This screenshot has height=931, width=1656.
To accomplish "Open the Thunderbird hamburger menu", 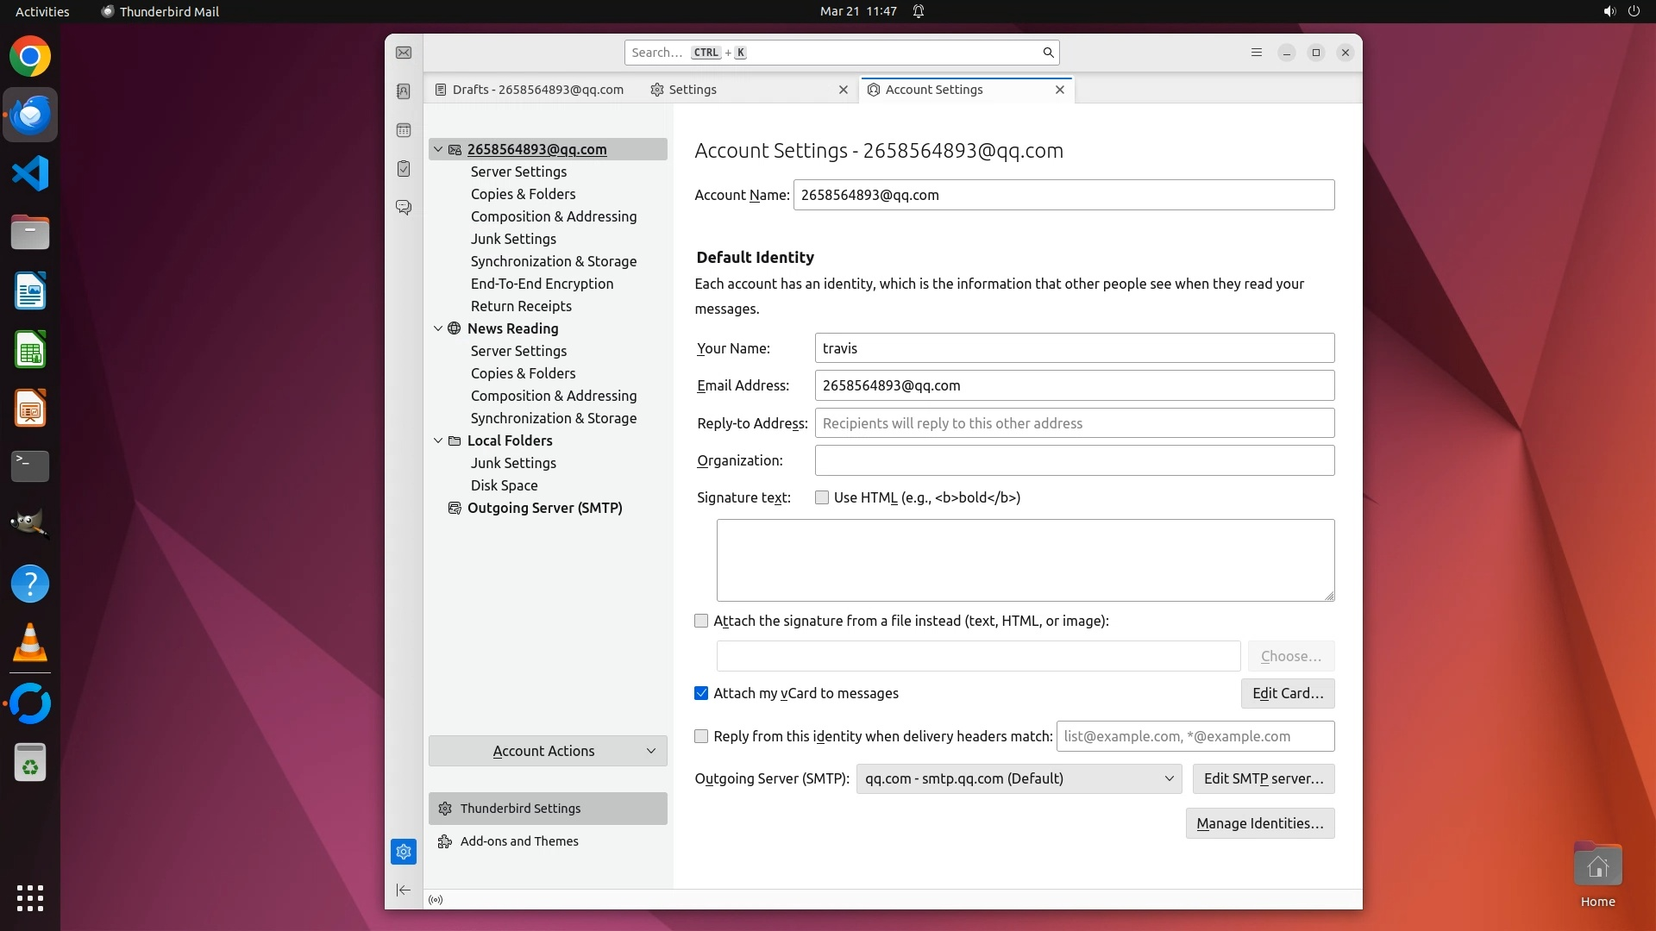I will click(1257, 53).
